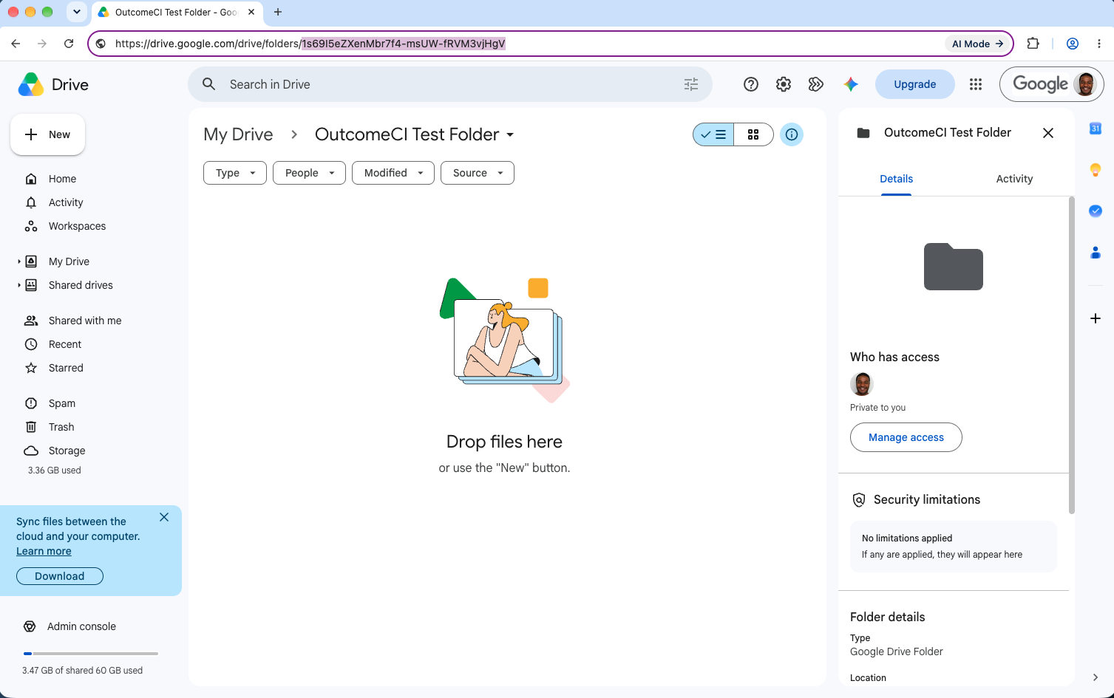This screenshot has width=1114, height=698.
Task: Open Google Keep side panel icon
Action: pyautogui.click(x=1096, y=170)
